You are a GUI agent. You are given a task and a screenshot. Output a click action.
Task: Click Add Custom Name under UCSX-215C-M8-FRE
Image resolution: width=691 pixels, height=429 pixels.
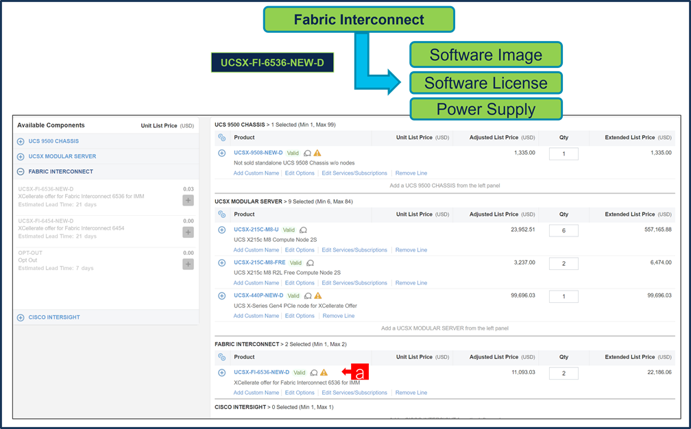click(x=256, y=283)
